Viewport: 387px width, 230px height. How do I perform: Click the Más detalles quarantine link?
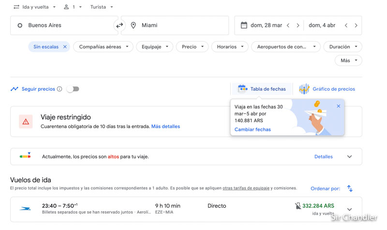point(165,127)
